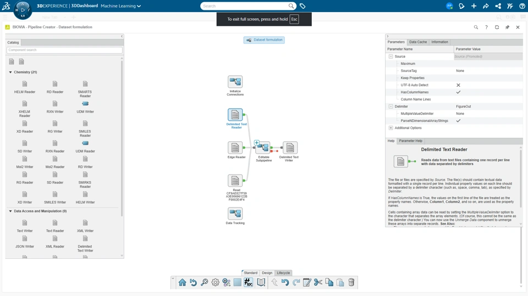Viewport: 528px width, 296px height.
Task: Select the Edge Reader node
Action: (235, 148)
